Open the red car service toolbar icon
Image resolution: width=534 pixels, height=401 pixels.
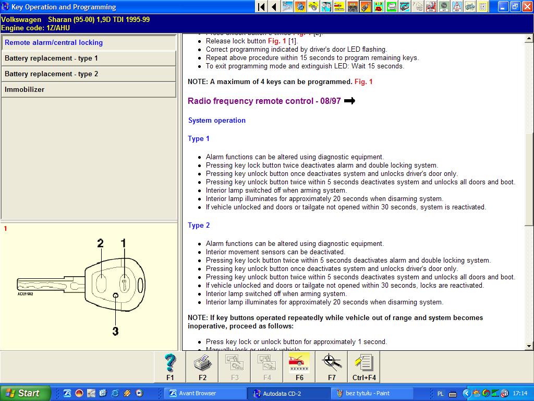tap(339, 6)
